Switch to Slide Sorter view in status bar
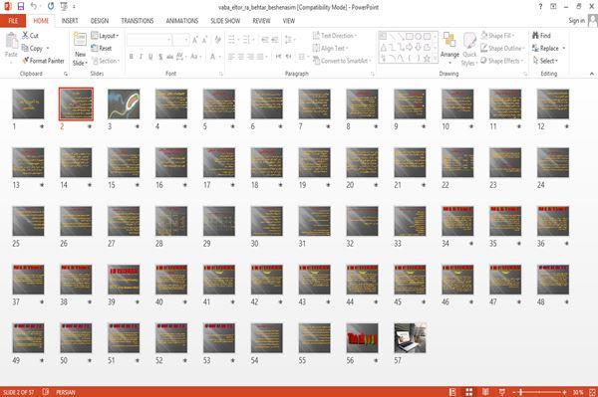Image resolution: width=598 pixels, height=397 pixels. [469, 392]
